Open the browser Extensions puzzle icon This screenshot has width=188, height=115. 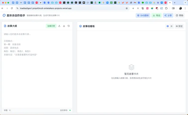[166, 8]
